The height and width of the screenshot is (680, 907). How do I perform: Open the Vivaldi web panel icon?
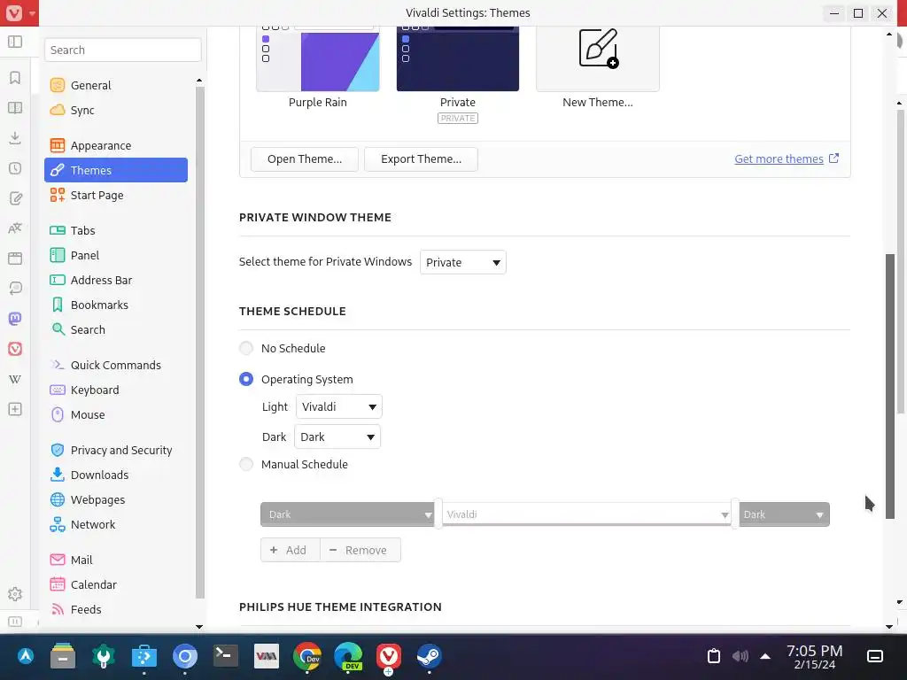click(15, 349)
